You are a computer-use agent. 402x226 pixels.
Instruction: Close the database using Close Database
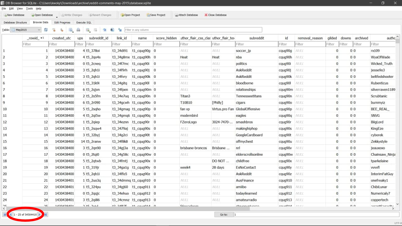pos(215,15)
